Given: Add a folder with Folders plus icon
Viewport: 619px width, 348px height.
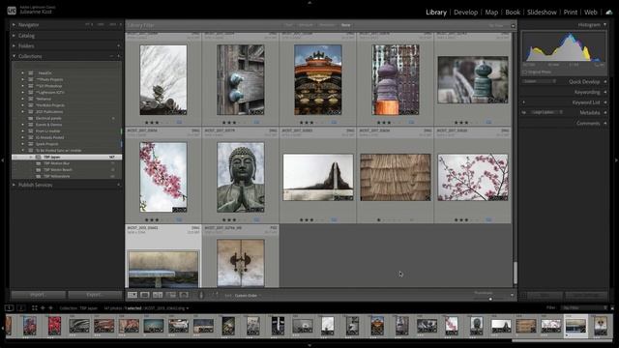Looking at the screenshot, I should [x=118, y=46].
